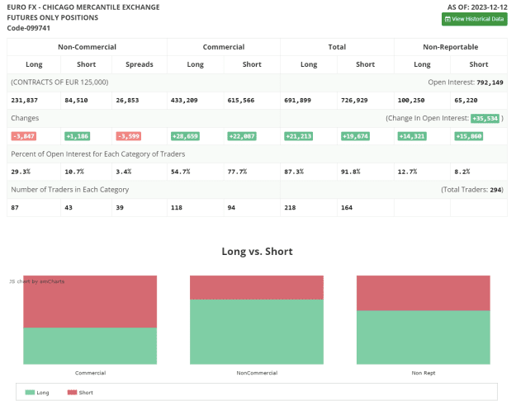Click the +14,321 change badge
Viewport: 516px width, 401px height.
412,136
